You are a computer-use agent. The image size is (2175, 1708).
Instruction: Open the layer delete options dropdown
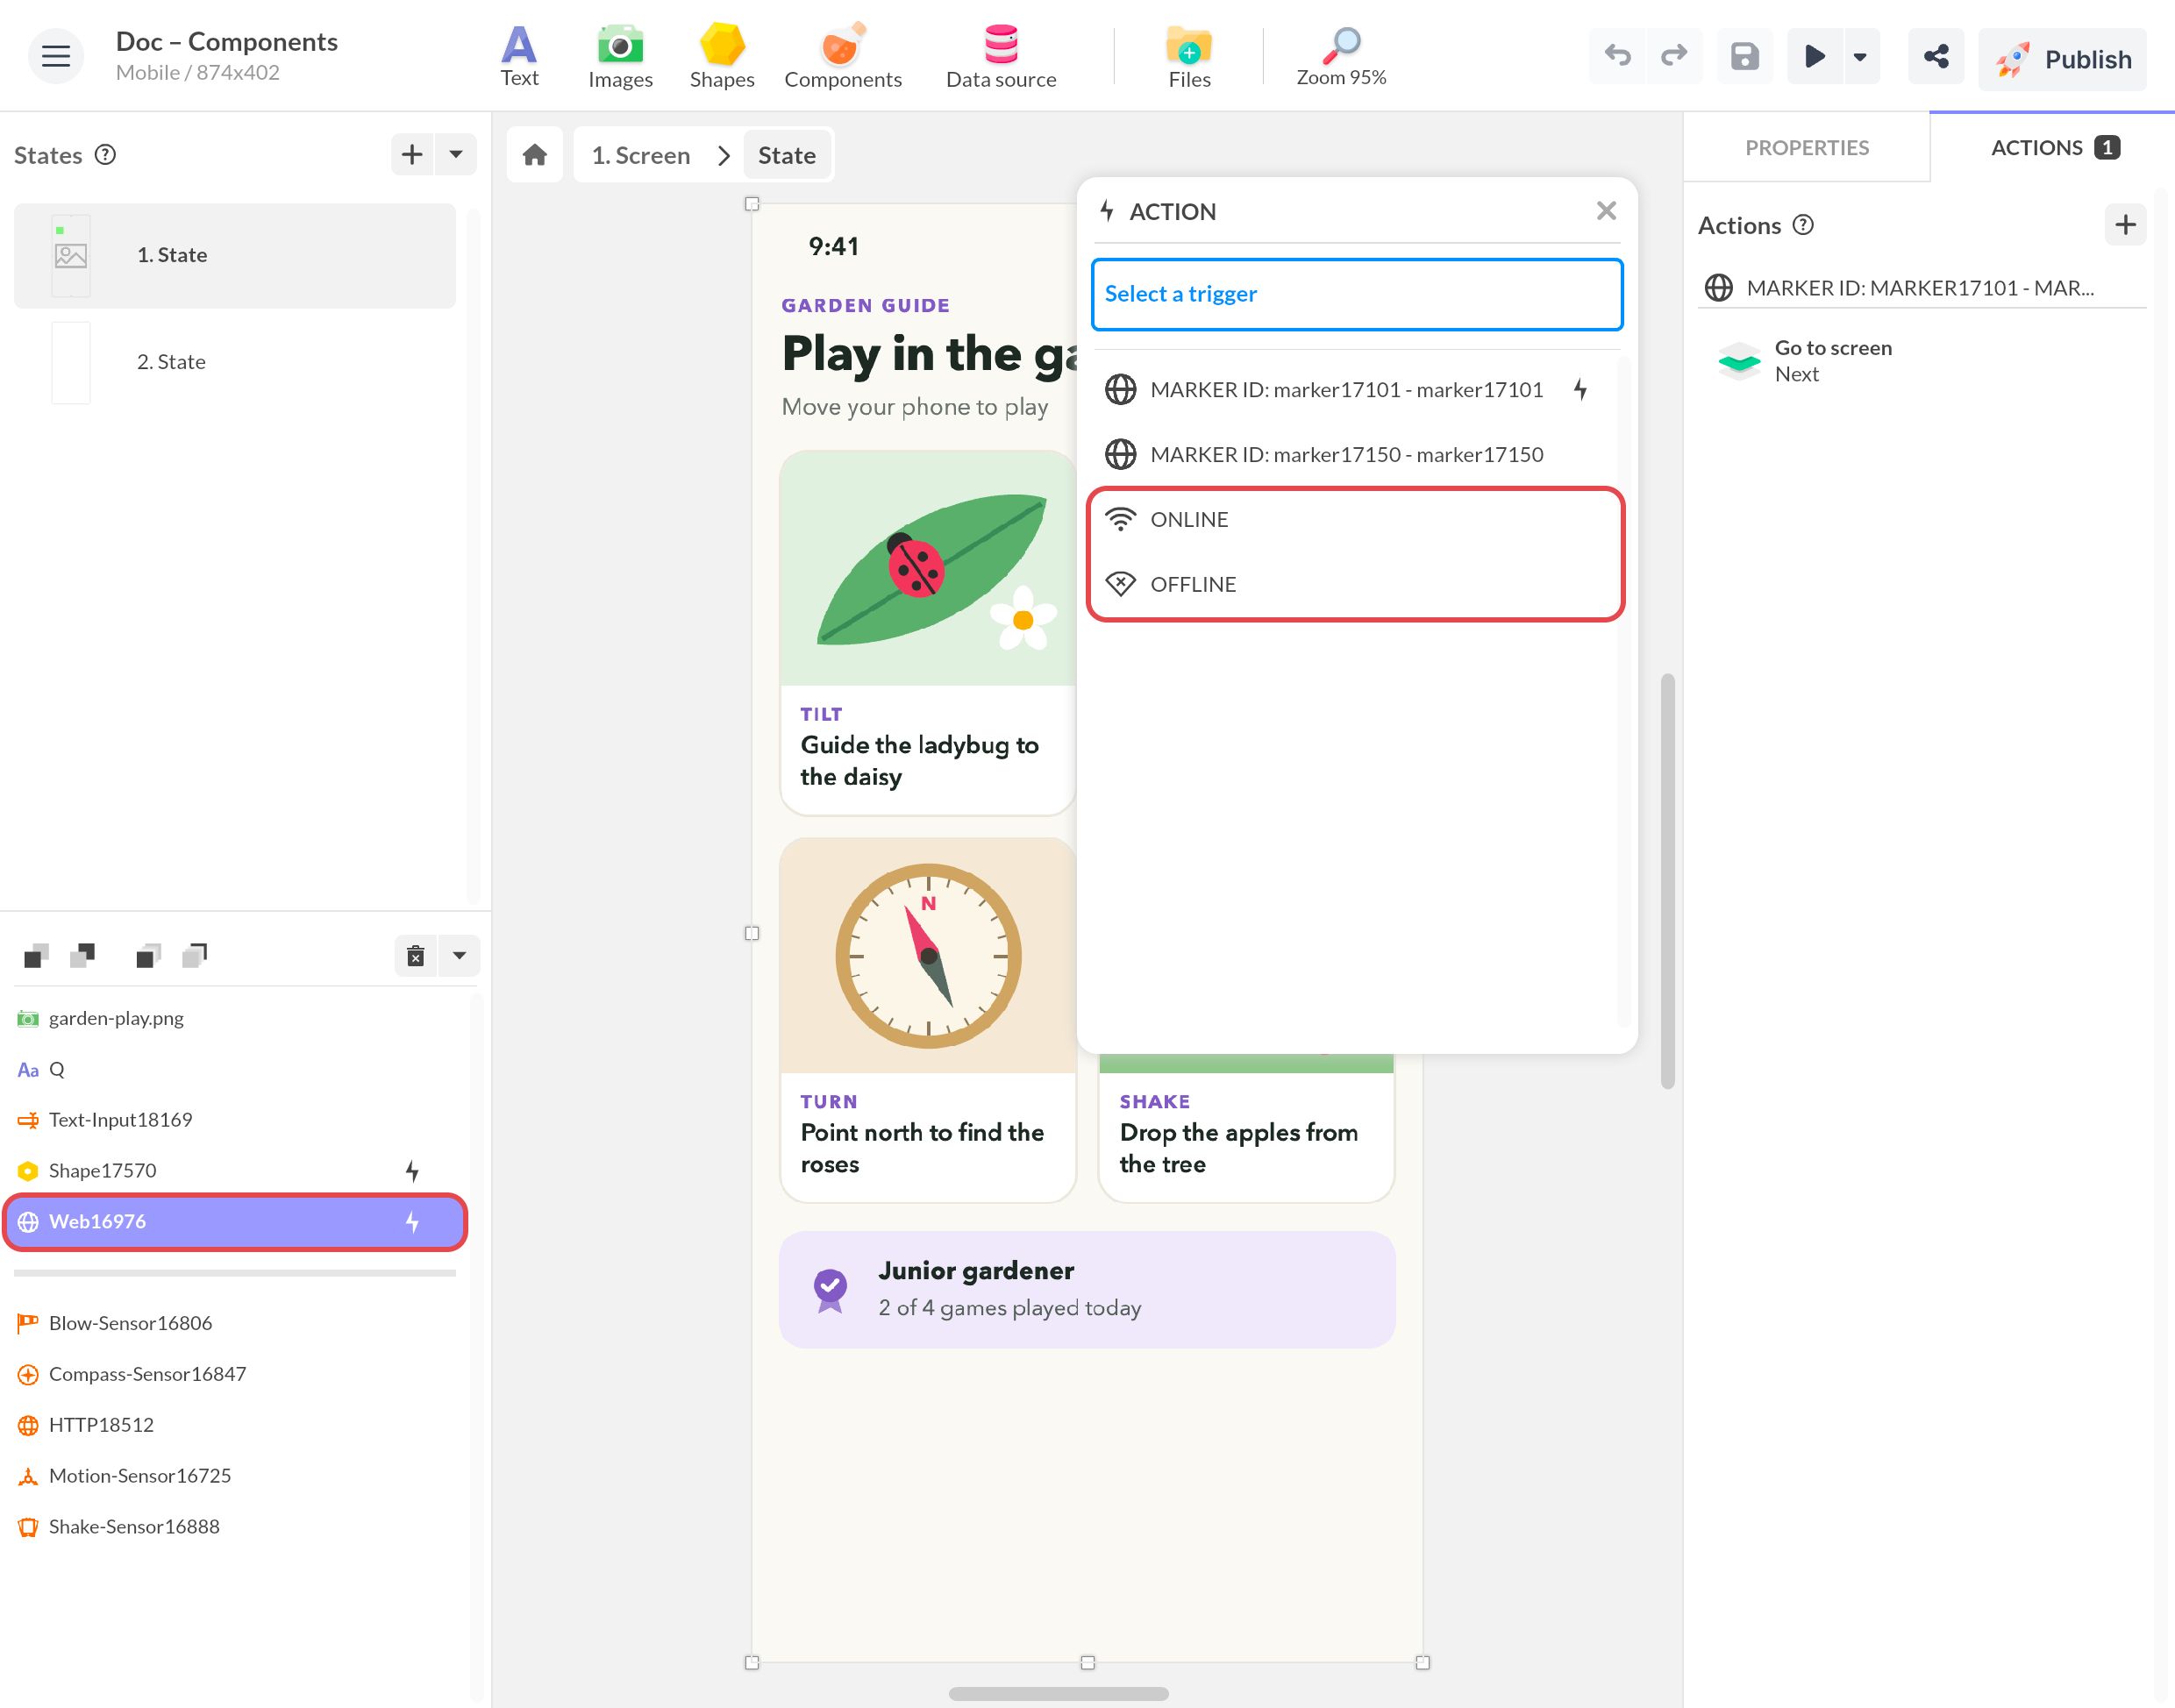[459, 955]
